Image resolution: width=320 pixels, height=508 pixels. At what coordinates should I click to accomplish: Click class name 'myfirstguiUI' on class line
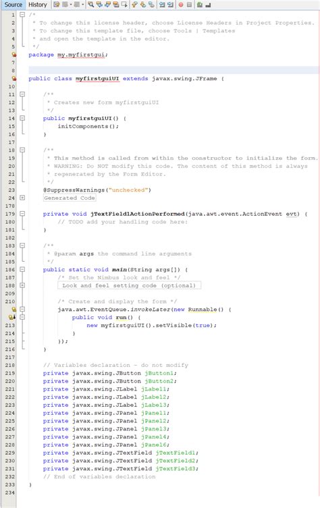coord(97,78)
